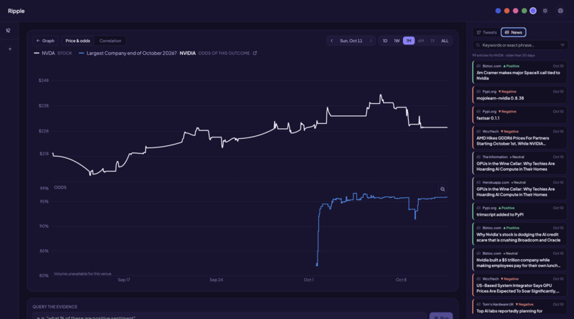Click the magnifier zoom icon on odds chart
The image size is (574, 319).
click(x=442, y=189)
